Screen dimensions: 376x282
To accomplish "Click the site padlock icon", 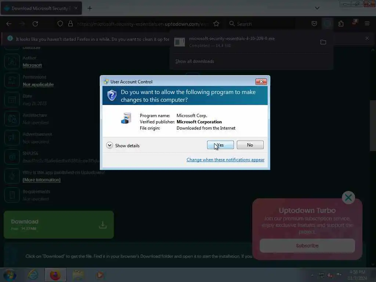I will tap(70, 24).
